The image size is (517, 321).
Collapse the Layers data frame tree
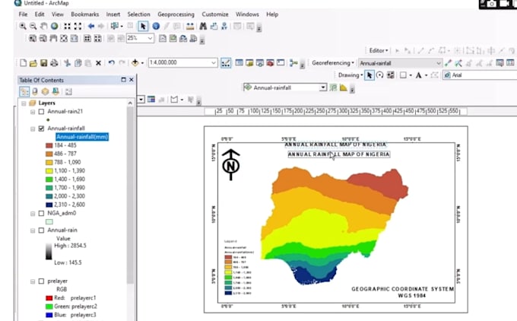pyautogui.click(x=24, y=103)
